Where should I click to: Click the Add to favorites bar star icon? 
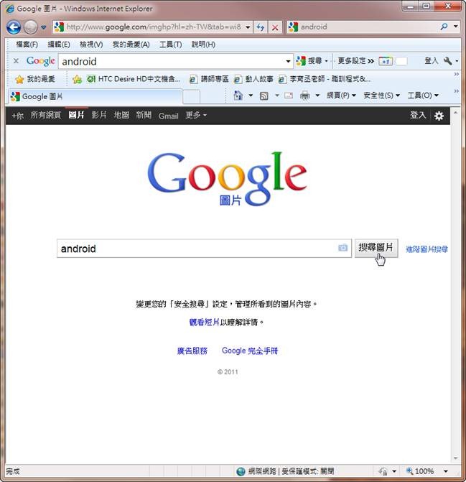pyautogui.click(x=77, y=79)
